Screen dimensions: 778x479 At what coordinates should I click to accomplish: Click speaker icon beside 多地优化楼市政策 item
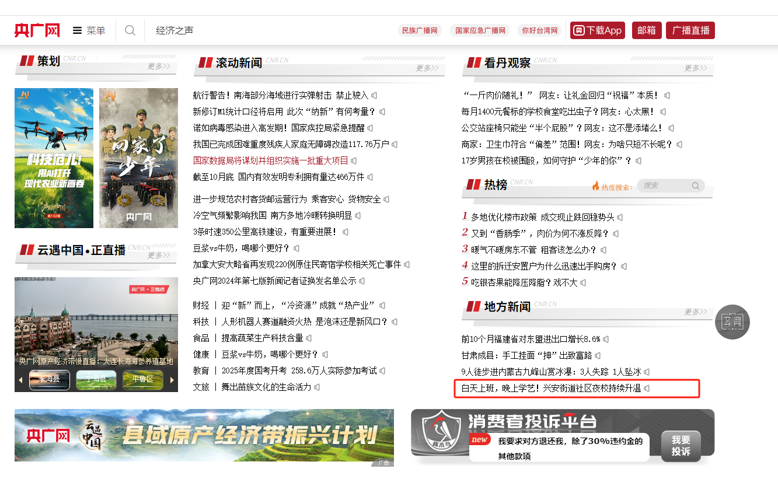[x=620, y=217]
